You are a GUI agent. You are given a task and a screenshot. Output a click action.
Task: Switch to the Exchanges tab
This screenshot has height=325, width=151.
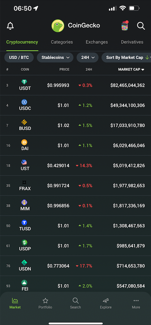click(x=97, y=42)
